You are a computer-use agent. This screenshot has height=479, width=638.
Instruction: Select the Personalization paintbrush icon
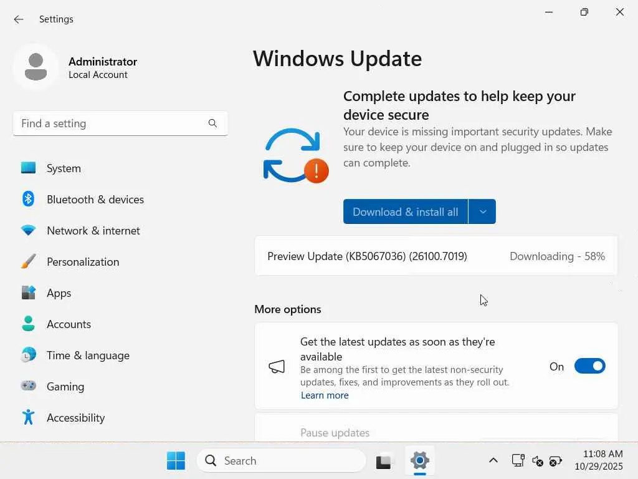pyautogui.click(x=28, y=261)
